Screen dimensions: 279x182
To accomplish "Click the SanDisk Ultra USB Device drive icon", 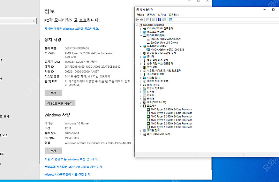I will point(148,43).
